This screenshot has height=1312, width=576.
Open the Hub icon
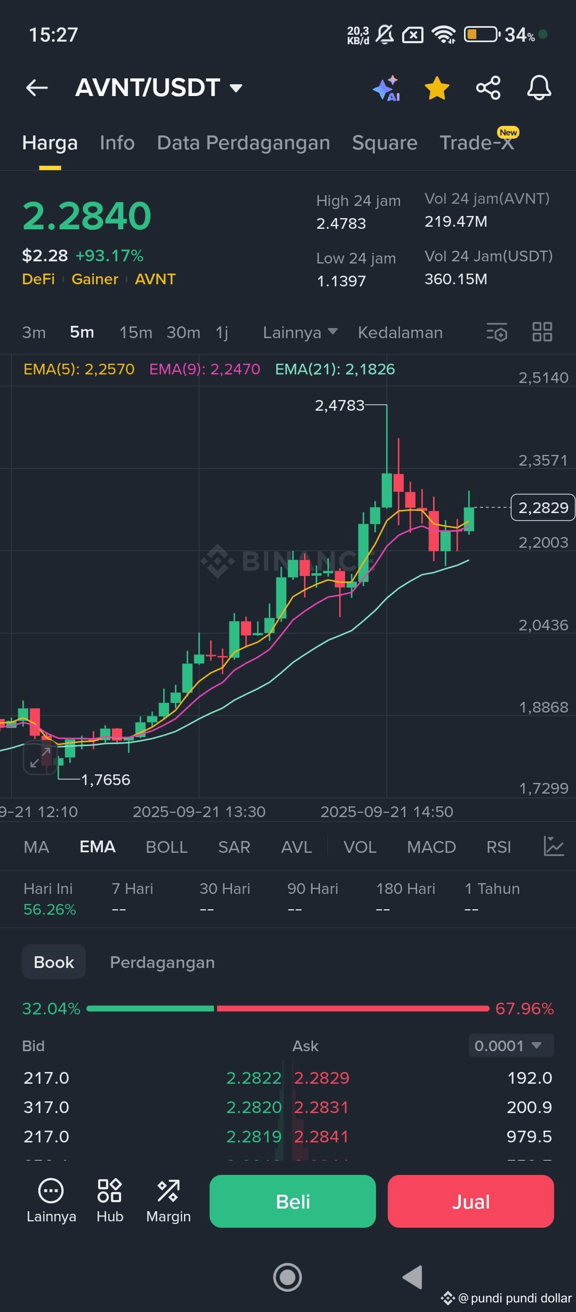pyautogui.click(x=110, y=1201)
